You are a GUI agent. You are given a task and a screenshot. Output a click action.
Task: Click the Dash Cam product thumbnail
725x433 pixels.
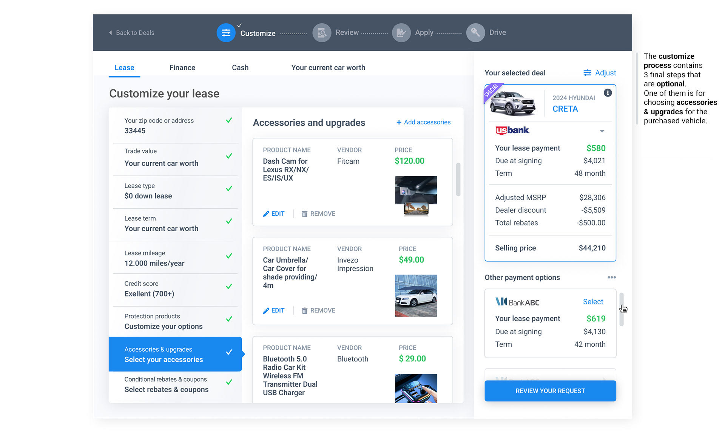(x=416, y=196)
